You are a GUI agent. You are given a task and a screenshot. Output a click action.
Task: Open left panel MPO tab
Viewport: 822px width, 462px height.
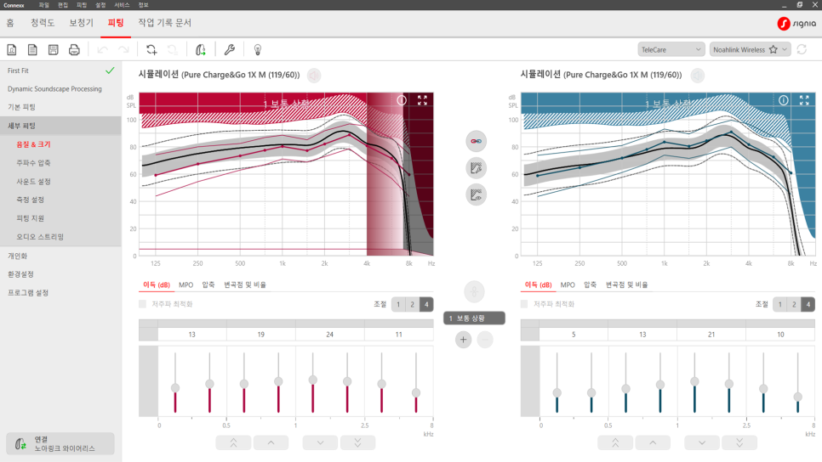186,285
